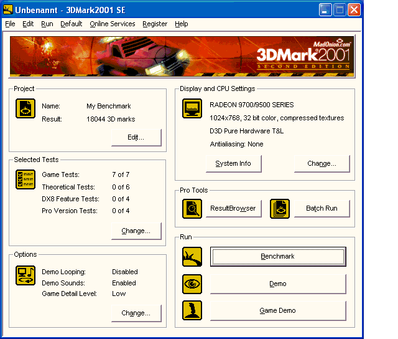Click the project name 'My Benchmark'
The height and width of the screenshot is (339, 398).
coord(109,106)
